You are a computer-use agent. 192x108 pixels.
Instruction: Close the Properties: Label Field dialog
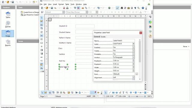[141, 33]
